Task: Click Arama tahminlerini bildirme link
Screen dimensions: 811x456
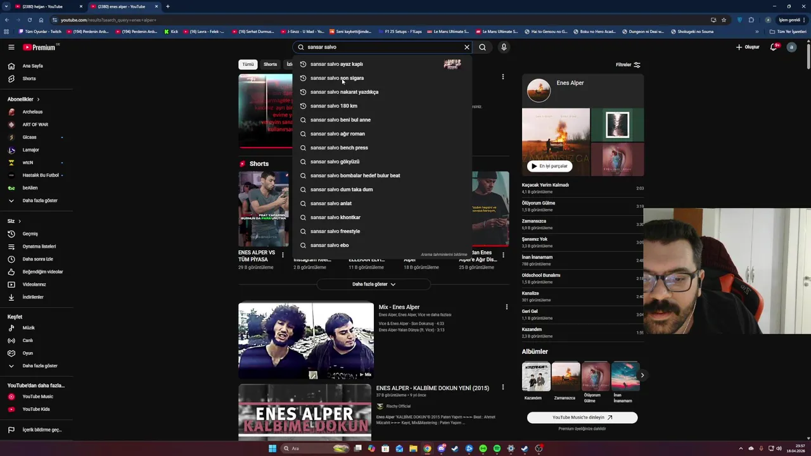Action: point(444,255)
